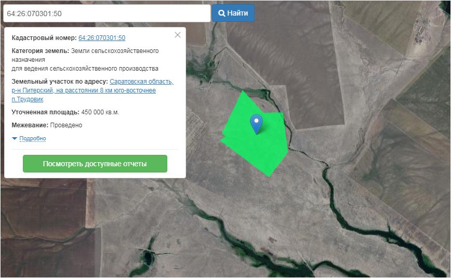Open the Саратовская область address link
451x278 pixels.
coord(141,82)
